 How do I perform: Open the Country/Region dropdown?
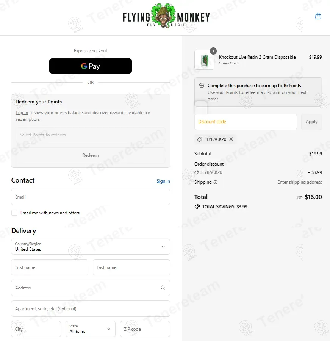(91, 247)
